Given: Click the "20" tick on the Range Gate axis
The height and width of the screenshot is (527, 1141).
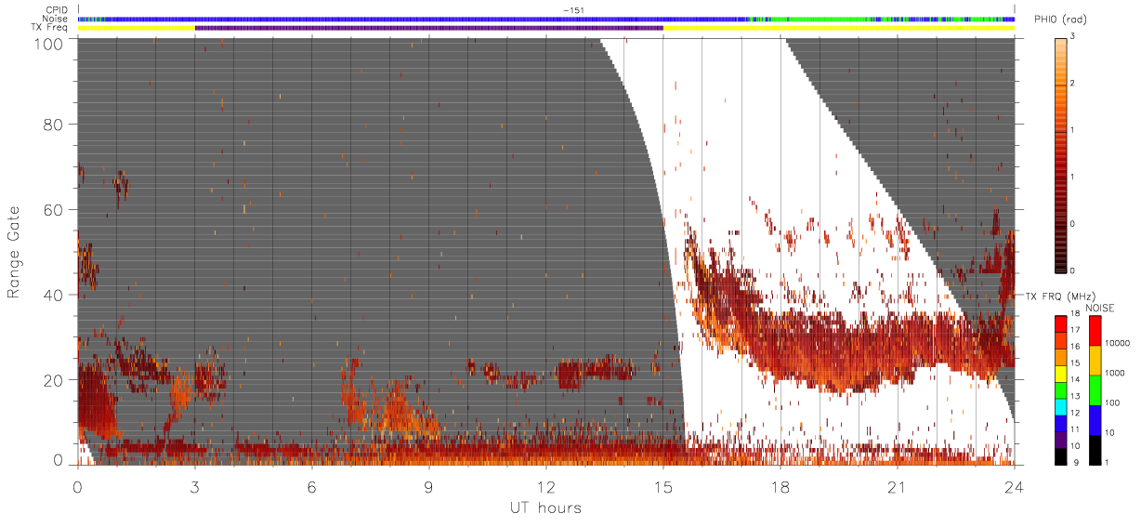Looking at the screenshot, I should (x=53, y=380).
